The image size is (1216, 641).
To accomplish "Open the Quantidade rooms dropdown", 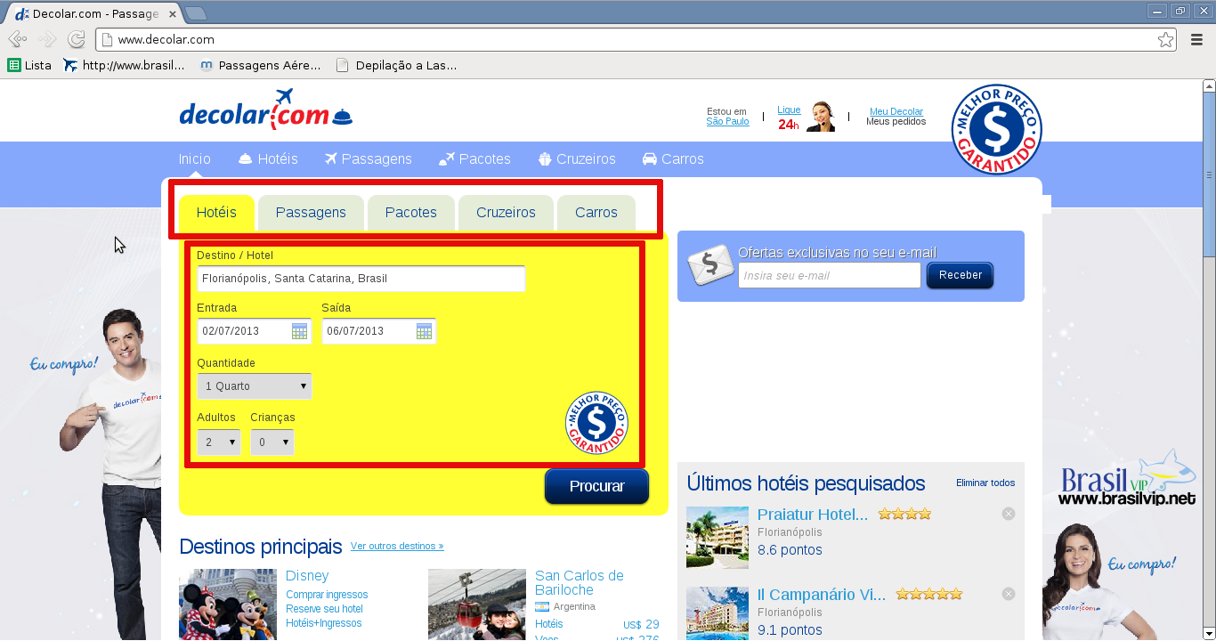I will coord(255,386).
